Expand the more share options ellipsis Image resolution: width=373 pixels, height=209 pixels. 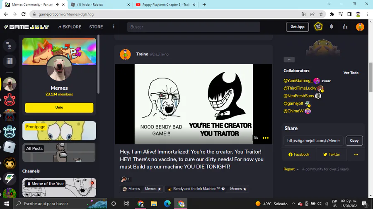(x=356, y=154)
